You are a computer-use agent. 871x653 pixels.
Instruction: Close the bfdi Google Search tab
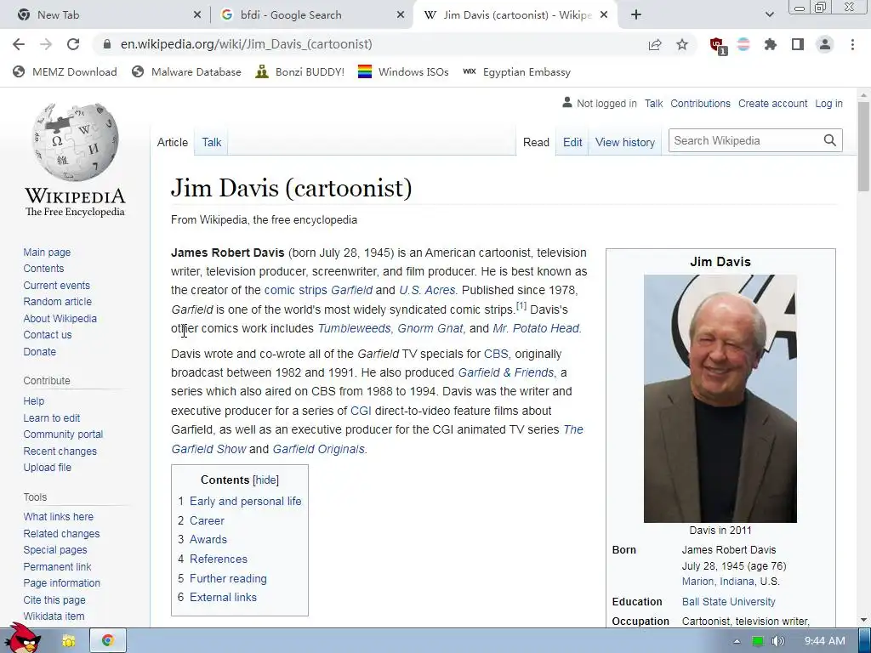coord(401,15)
